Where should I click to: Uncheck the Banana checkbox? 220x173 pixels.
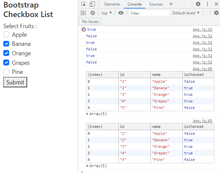click(x=7, y=44)
